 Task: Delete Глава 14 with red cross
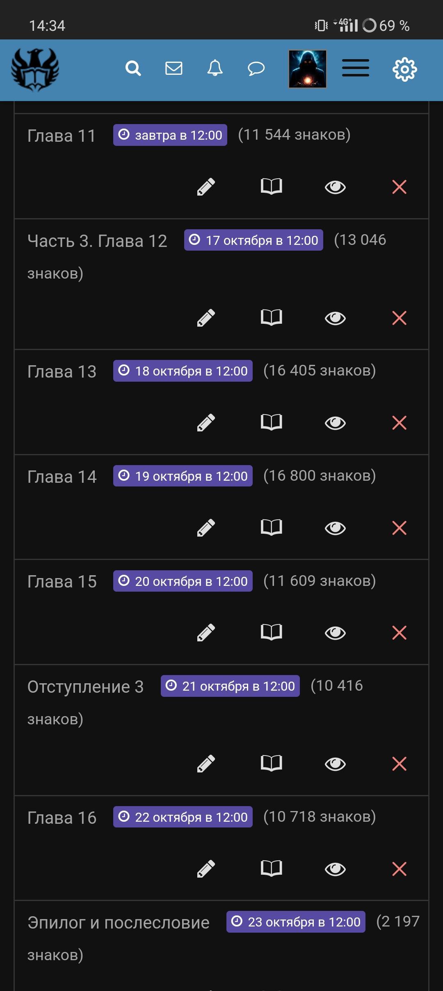point(399,528)
